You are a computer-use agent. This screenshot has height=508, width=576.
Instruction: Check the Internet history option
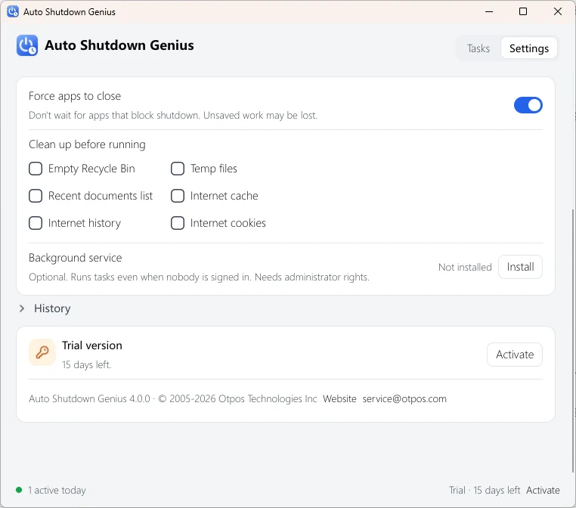coord(36,223)
